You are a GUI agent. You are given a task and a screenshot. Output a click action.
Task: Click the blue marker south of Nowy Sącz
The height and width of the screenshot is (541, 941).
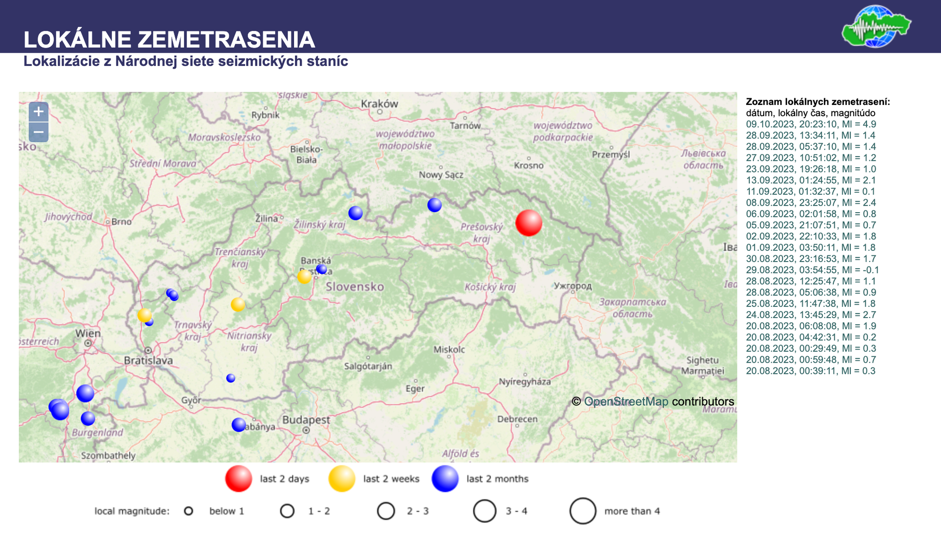434,205
